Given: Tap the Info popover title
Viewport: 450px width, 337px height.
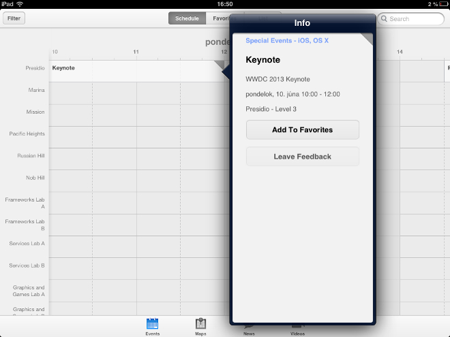Looking at the screenshot, I should [302, 23].
